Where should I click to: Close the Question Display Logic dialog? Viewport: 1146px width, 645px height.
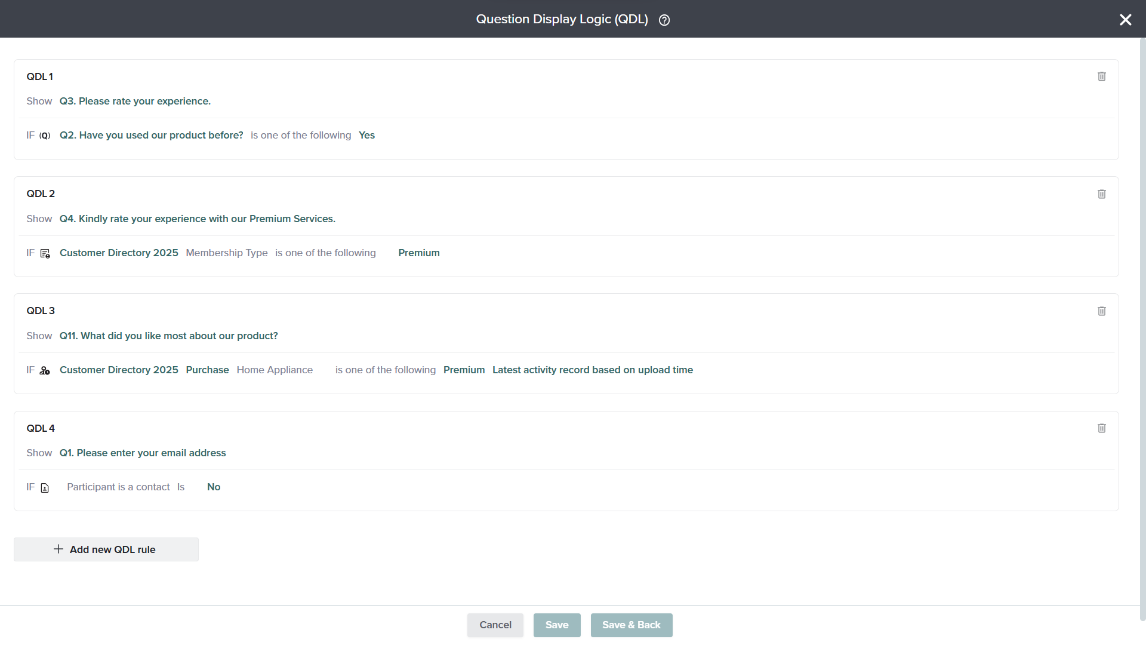[x=1125, y=20]
